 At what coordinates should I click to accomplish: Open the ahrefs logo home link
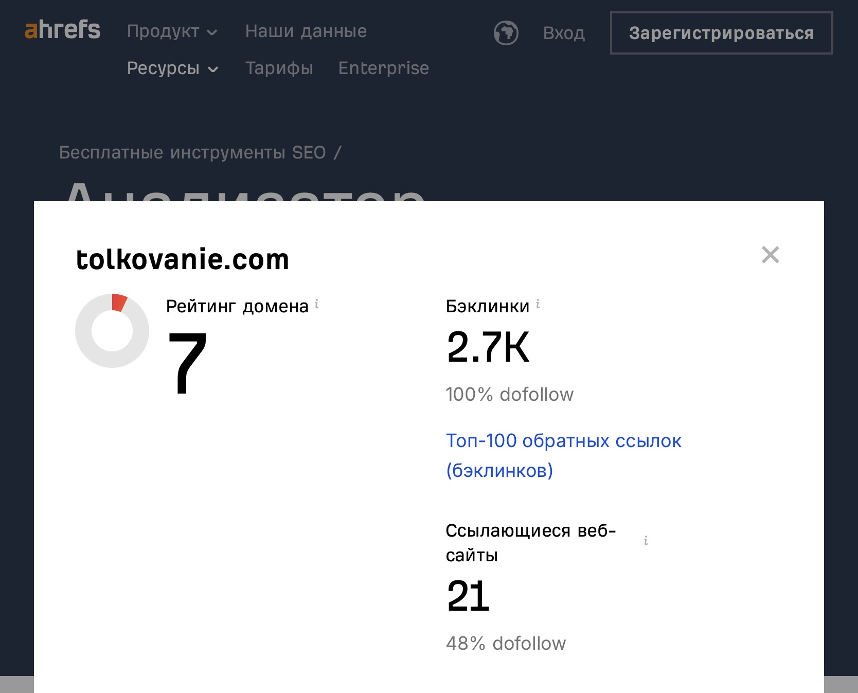(62, 29)
